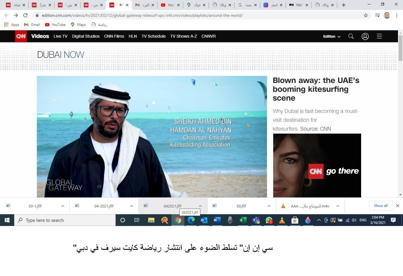403x276 pixels.
Task: Open the Live TV menu item
Action: [x=60, y=36]
